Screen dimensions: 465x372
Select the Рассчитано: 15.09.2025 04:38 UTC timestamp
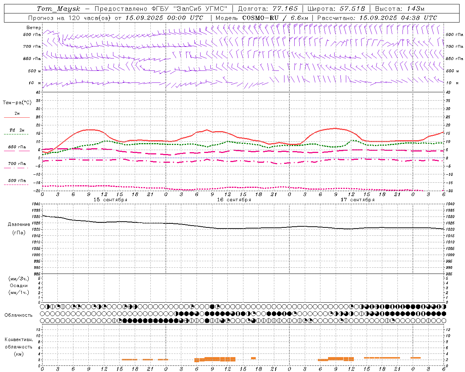coord(377,18)
